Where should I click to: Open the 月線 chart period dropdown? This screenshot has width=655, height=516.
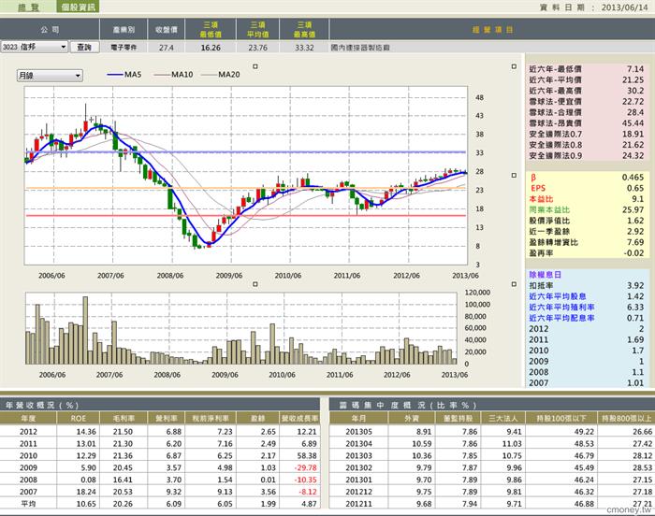coord(50,76)
